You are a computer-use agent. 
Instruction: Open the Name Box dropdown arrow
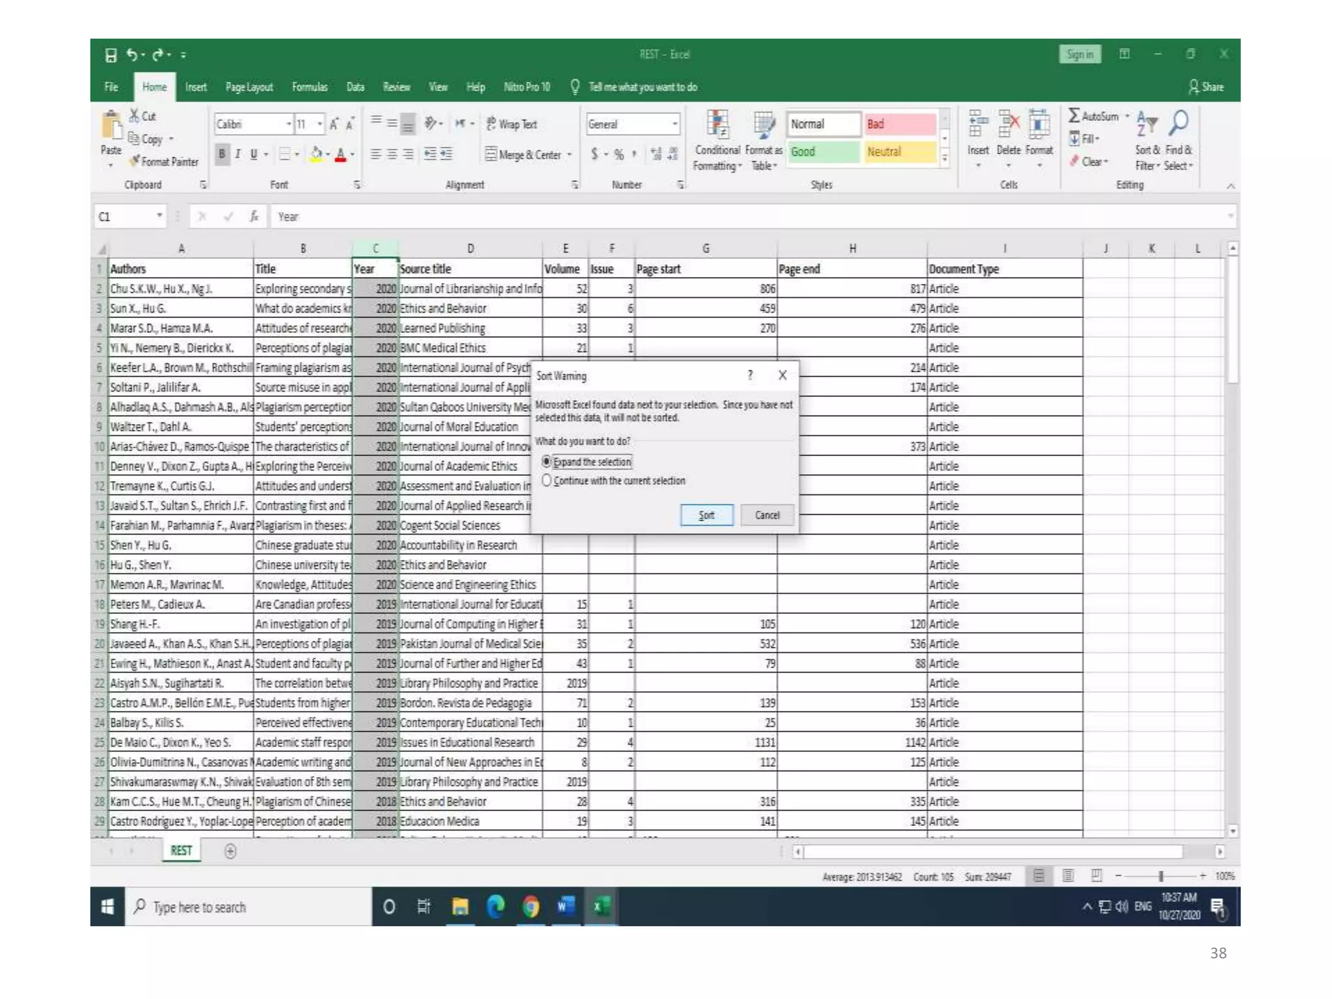pos(159,216)
